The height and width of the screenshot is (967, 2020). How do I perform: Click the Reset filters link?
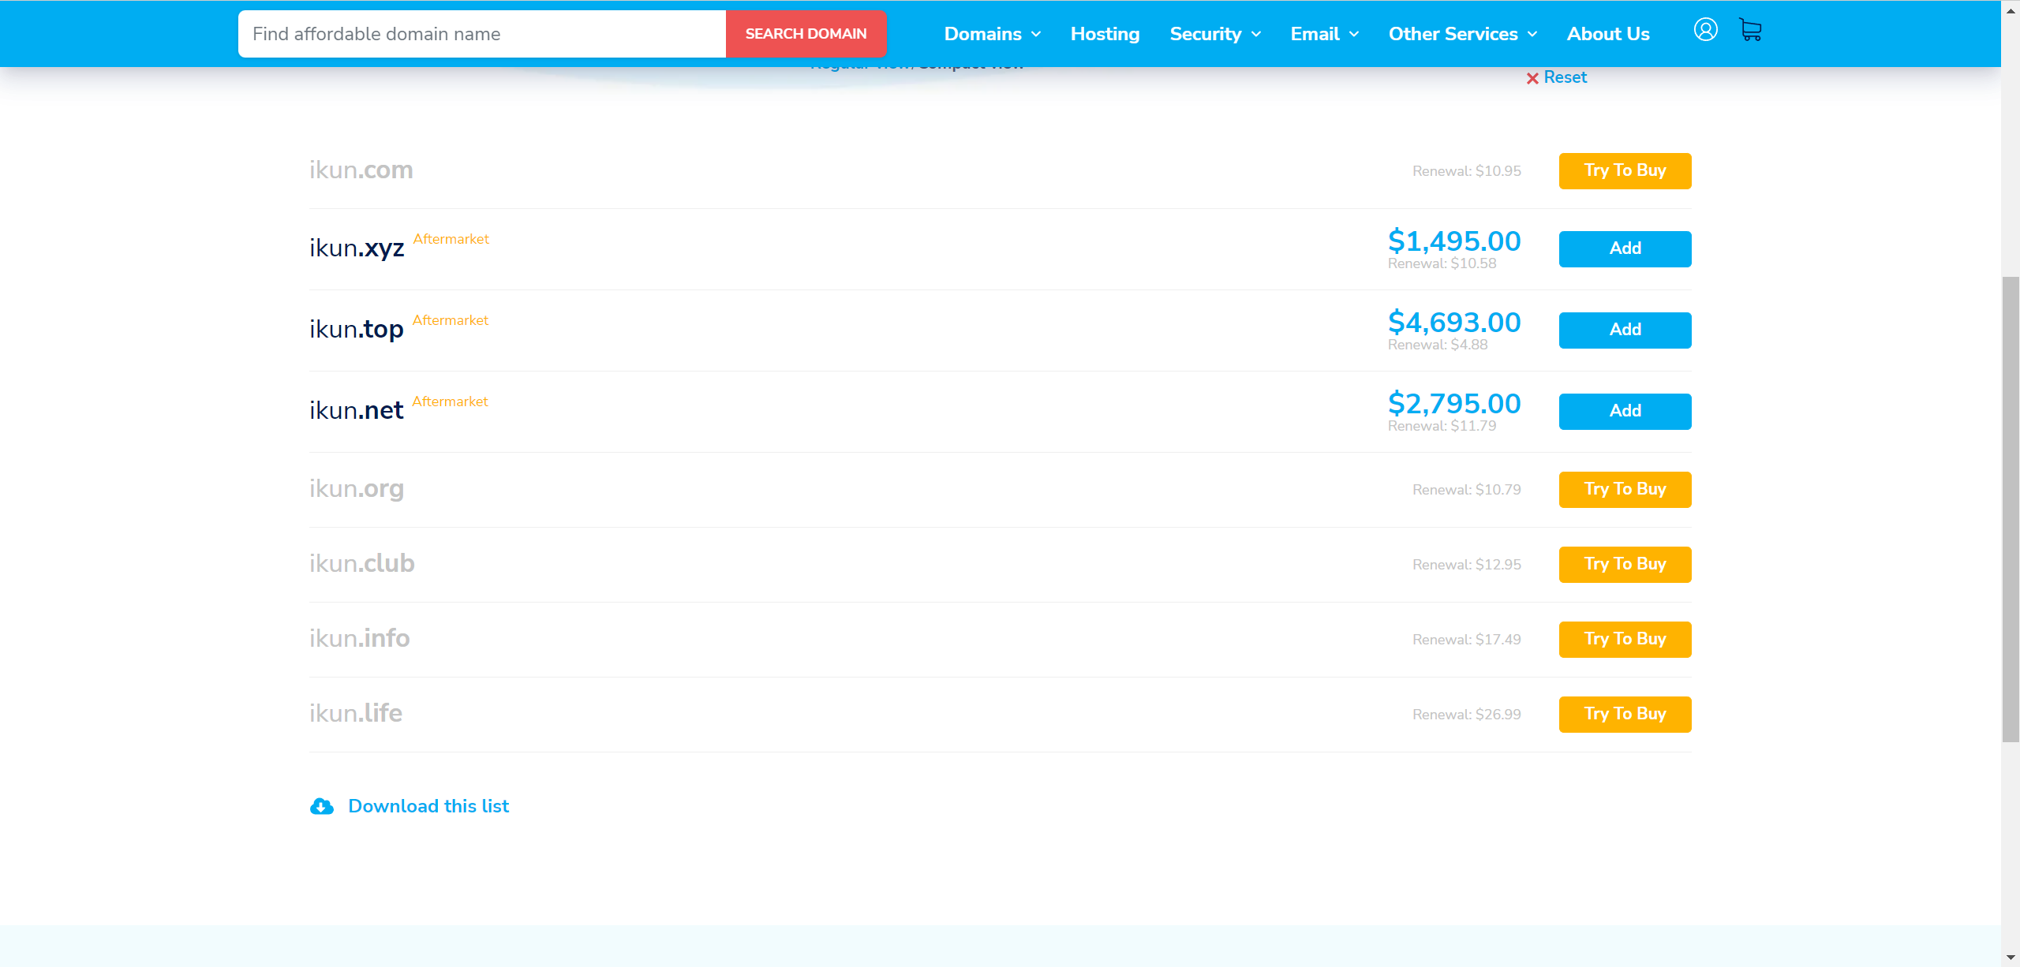(1565, 77)
